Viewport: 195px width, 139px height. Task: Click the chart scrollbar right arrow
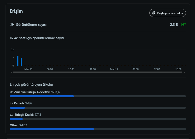click(x=184, y=72)
